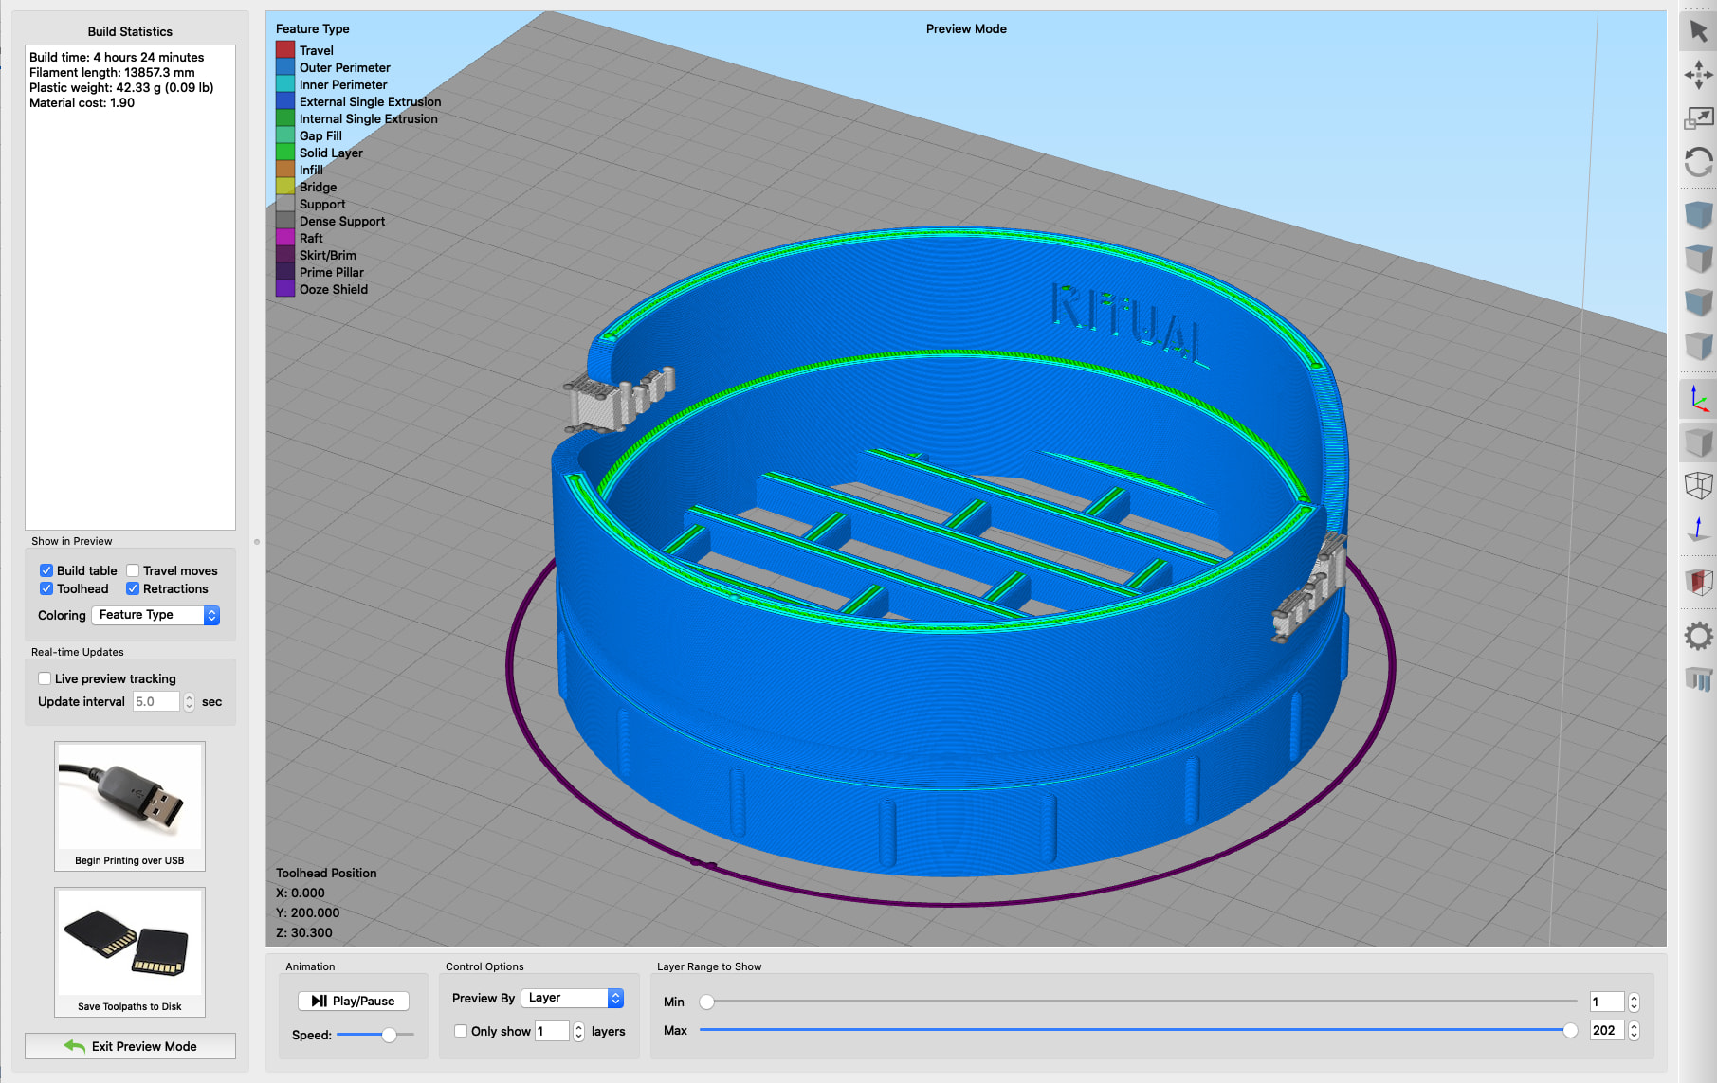Click the Skirt/Brim color swatch

click(x=285, y=255)
